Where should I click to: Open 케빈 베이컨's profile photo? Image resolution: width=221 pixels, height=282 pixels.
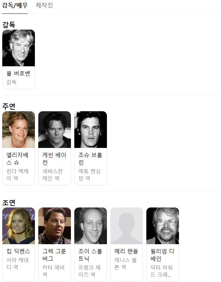click(55, 130)
